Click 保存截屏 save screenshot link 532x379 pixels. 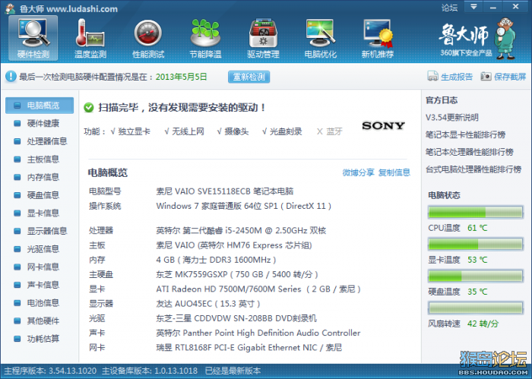[x=510, y=77]
